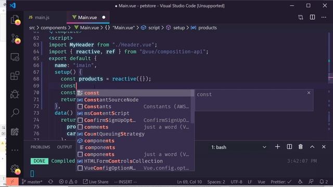Show additional views ellipsis in activity bar
The height and width of the screenshot is (187, 333).
coord(15,150)
